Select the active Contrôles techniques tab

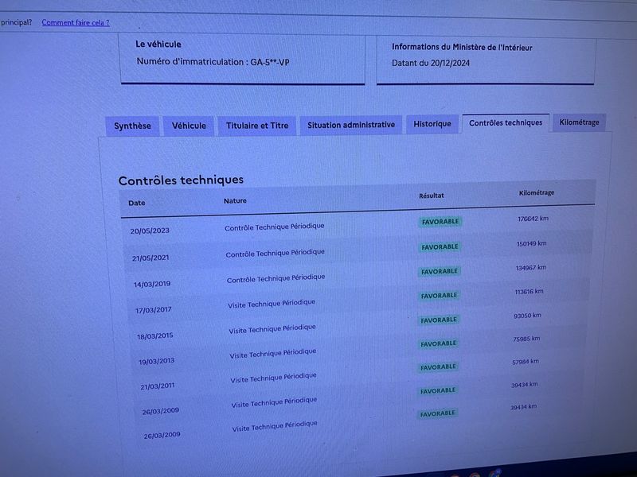coord(506,123)
